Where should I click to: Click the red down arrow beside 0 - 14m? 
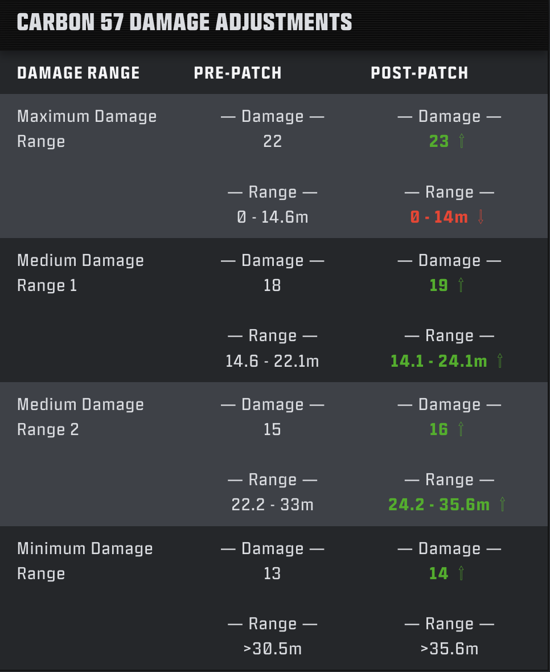click(481, 217)
